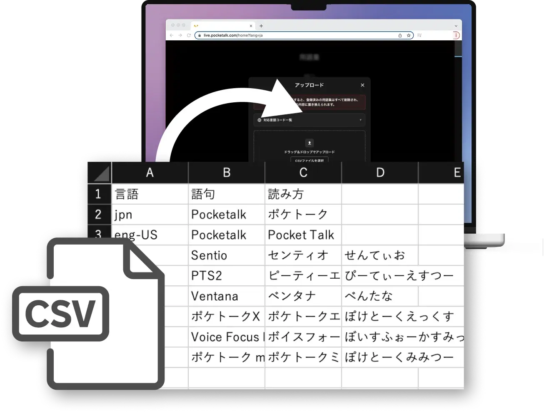Click the cell containing ぽけとーくえっくす

399,316
